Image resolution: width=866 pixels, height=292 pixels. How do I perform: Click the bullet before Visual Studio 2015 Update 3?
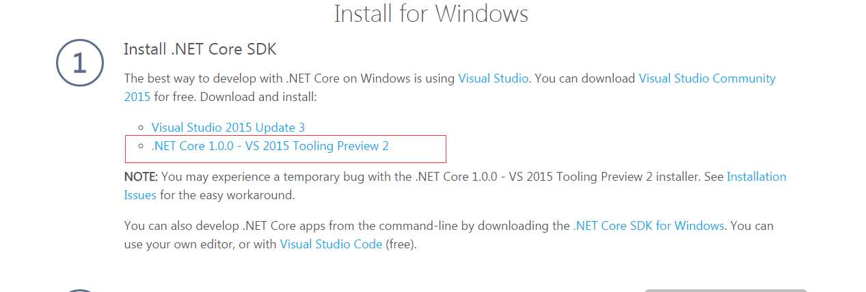tap(141, 128)
